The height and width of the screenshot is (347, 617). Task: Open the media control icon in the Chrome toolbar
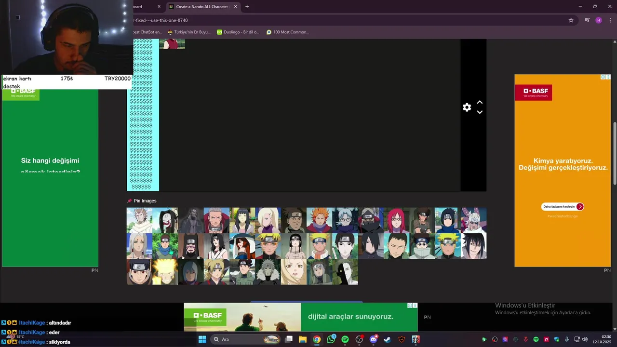(x=587, y=20)
